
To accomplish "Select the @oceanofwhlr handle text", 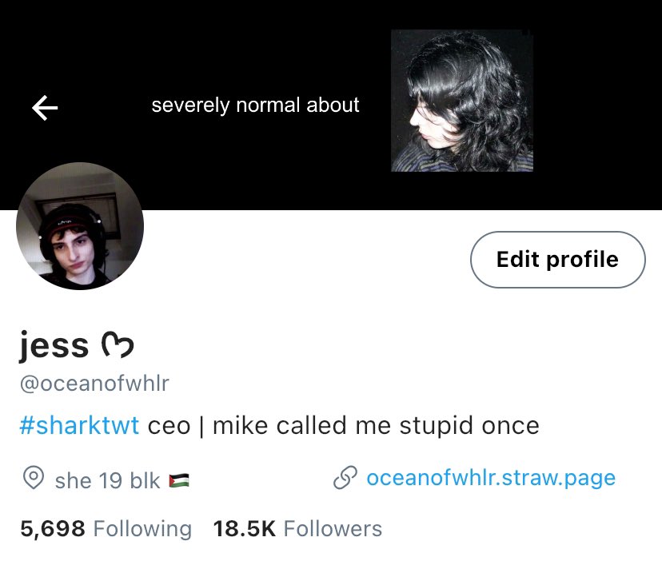I will (94, 384).
